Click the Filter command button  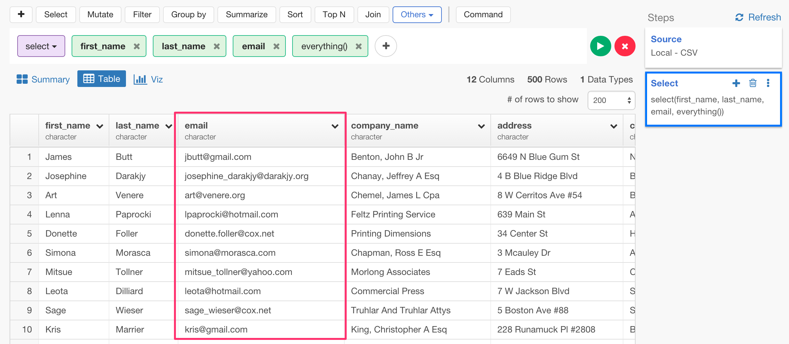tap(142, 14)
